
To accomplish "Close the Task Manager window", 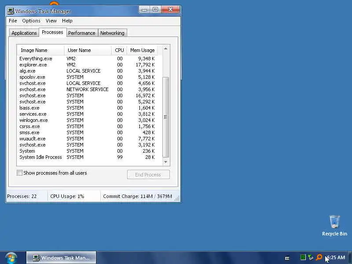I will tap(170, 9).
